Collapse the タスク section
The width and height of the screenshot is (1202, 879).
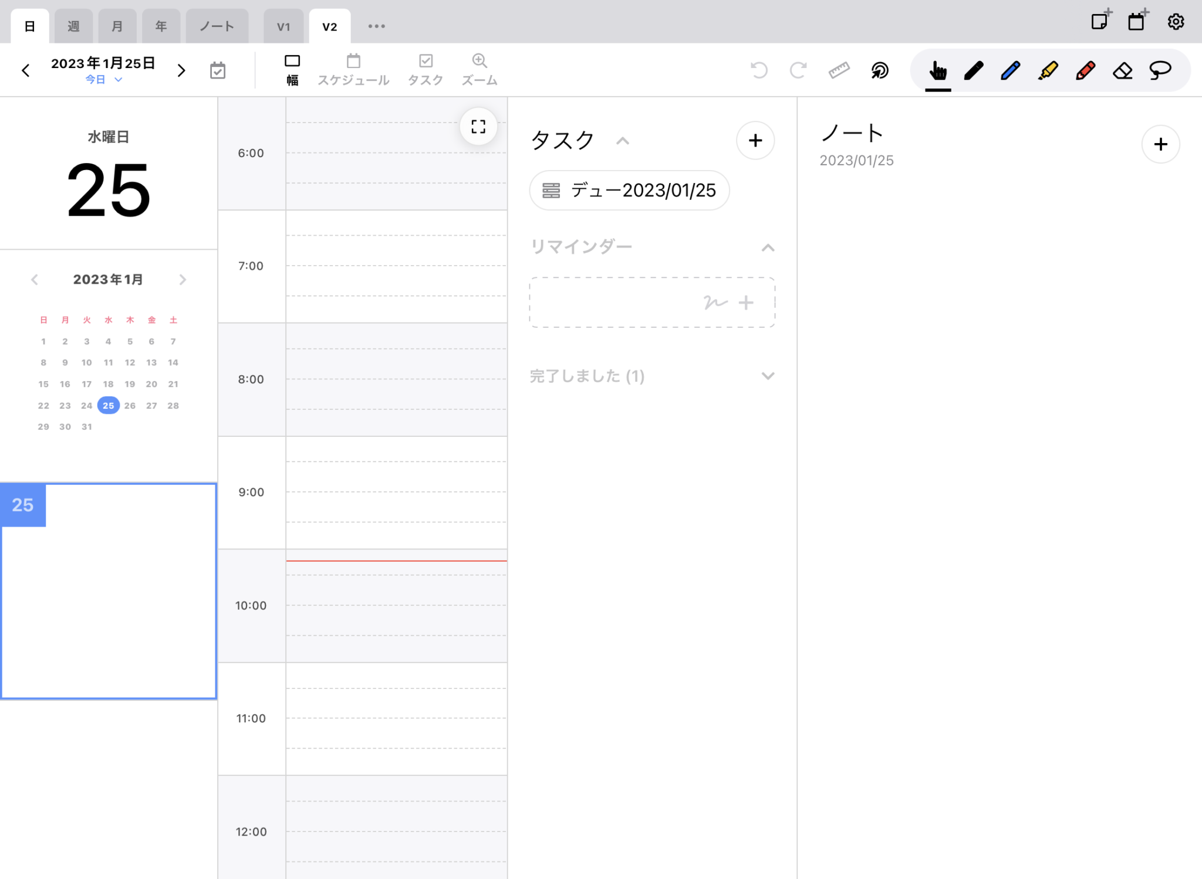(x=623, y=141)
